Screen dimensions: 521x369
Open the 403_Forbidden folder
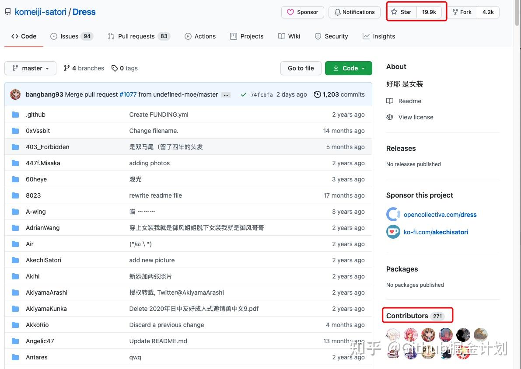(47, 147)
